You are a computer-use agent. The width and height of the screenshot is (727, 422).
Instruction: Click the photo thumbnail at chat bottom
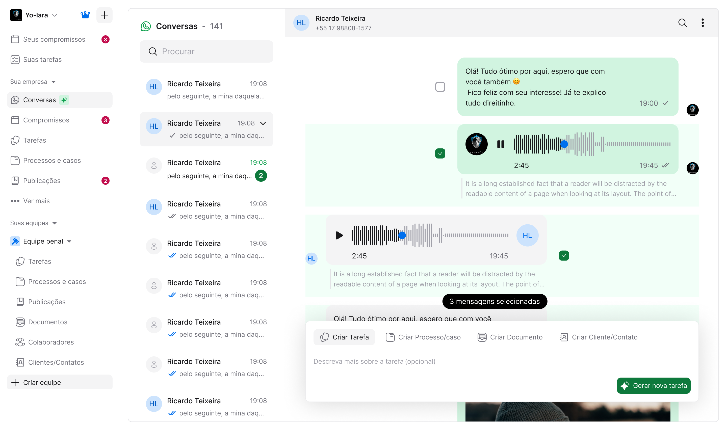[567, 412]
